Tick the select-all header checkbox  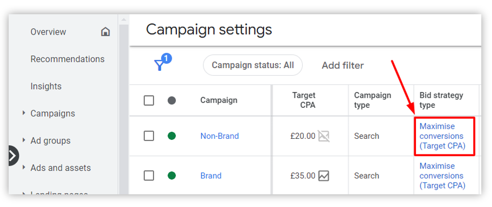coord(149,101)
